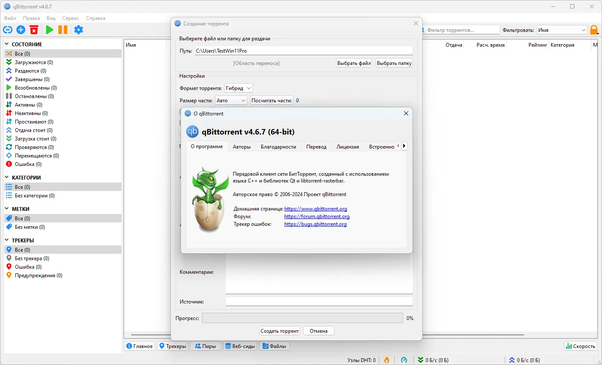Switch to the Лицензия tab
Screen dimensions: 602x365
coord(348,147)
